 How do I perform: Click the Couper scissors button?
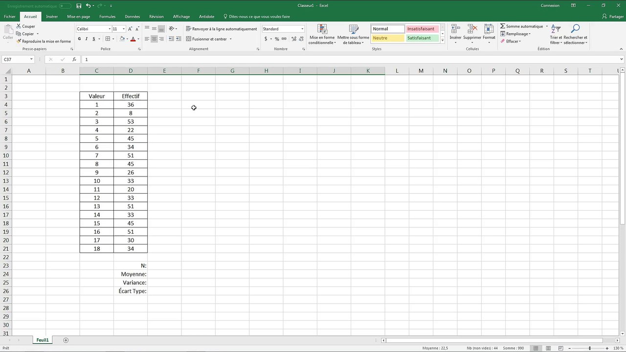(x=25, y=26)
